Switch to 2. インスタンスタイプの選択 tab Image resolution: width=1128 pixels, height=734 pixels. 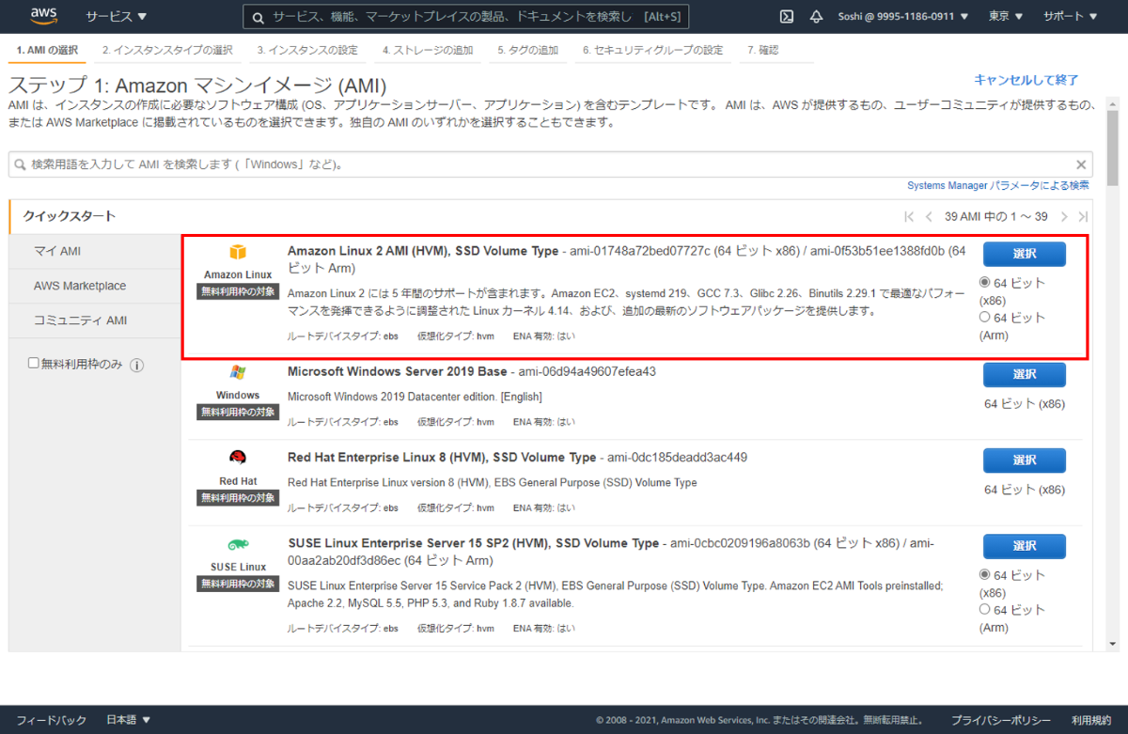pos(168,50)
